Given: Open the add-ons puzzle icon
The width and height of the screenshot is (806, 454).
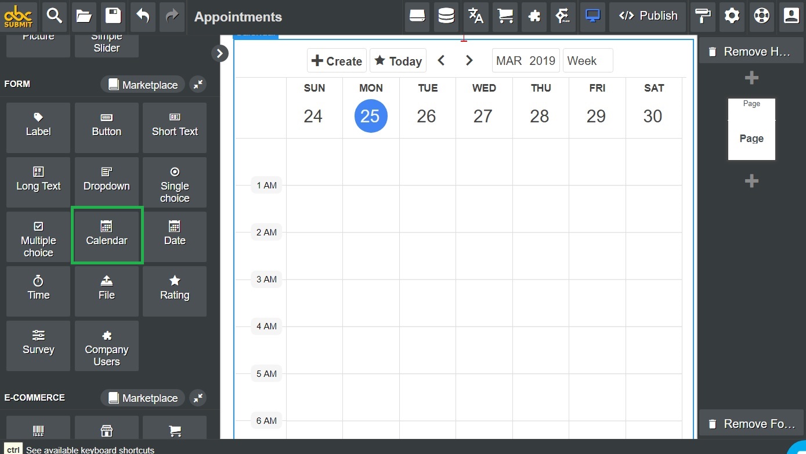Looking at the screenshot, I should (534, 17).
